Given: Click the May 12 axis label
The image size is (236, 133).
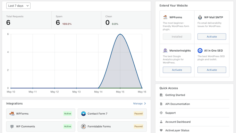Looking at the screenshot, I should pos(54,92).
